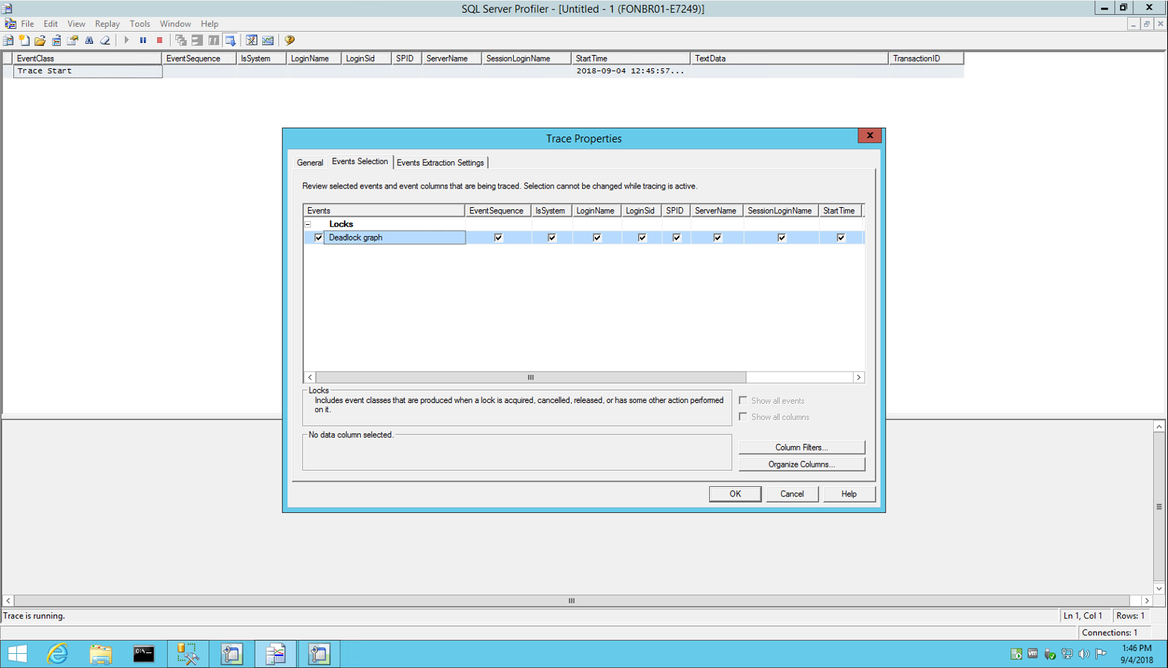Open the Window menu

coord(175,24)
